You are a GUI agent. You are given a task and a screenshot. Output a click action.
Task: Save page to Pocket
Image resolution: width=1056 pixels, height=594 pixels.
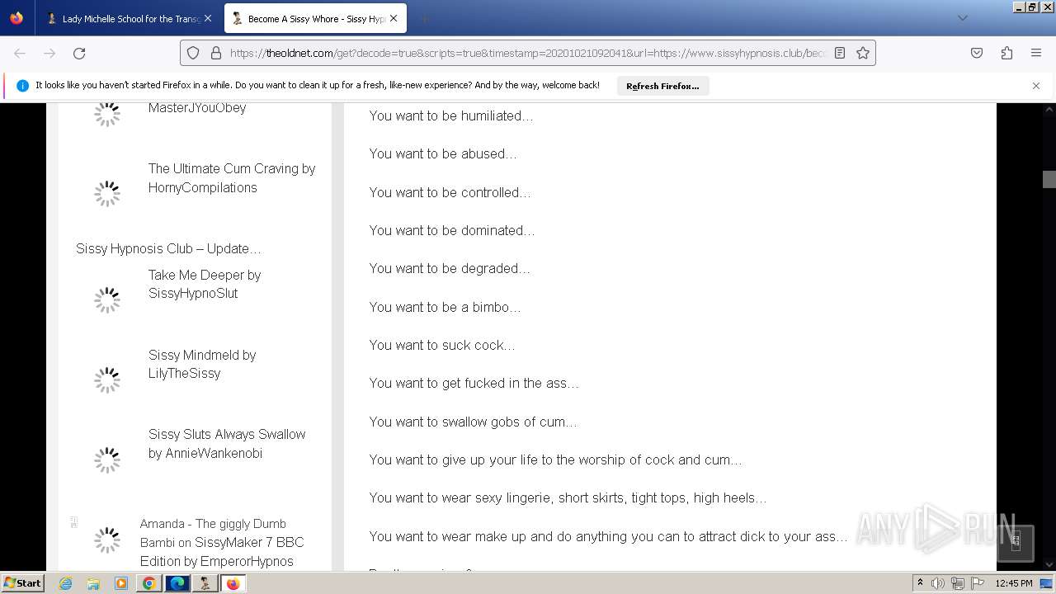coord(977,53)
